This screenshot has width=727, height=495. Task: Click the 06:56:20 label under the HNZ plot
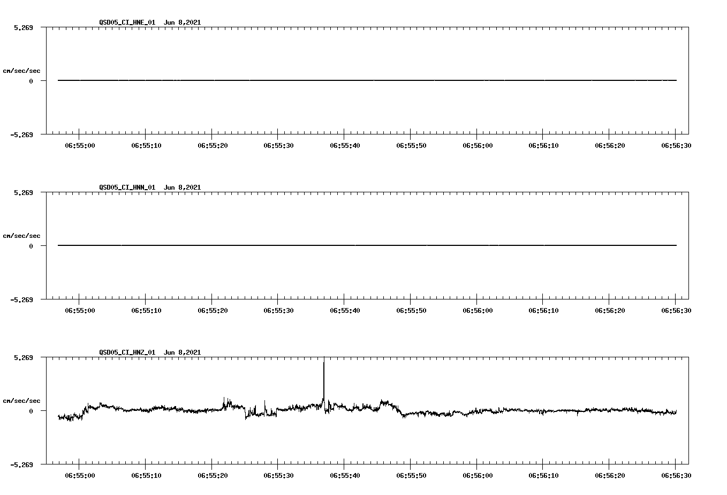tap(610, 475)
